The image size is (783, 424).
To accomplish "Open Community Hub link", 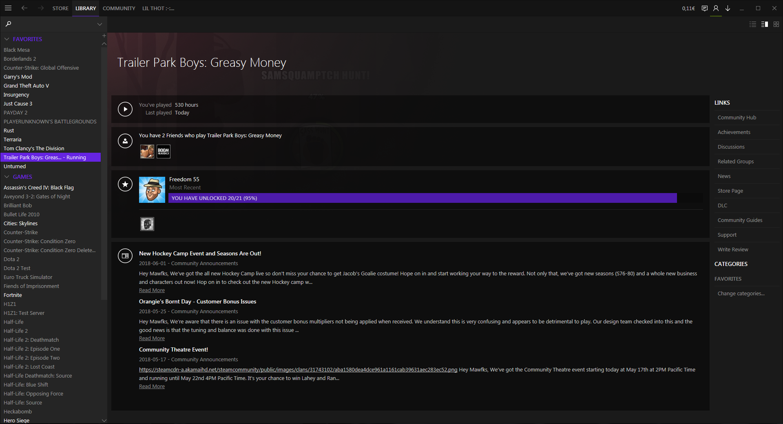I will (737, 118).
